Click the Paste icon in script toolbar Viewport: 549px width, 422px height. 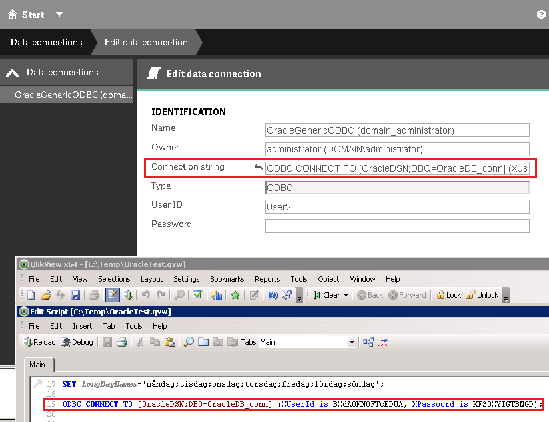tap(170, 342)
